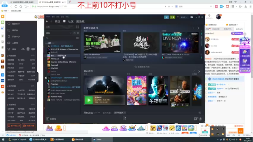
Task: Open the Early Access Live Now news thumbnail
Action: (180, 43)
